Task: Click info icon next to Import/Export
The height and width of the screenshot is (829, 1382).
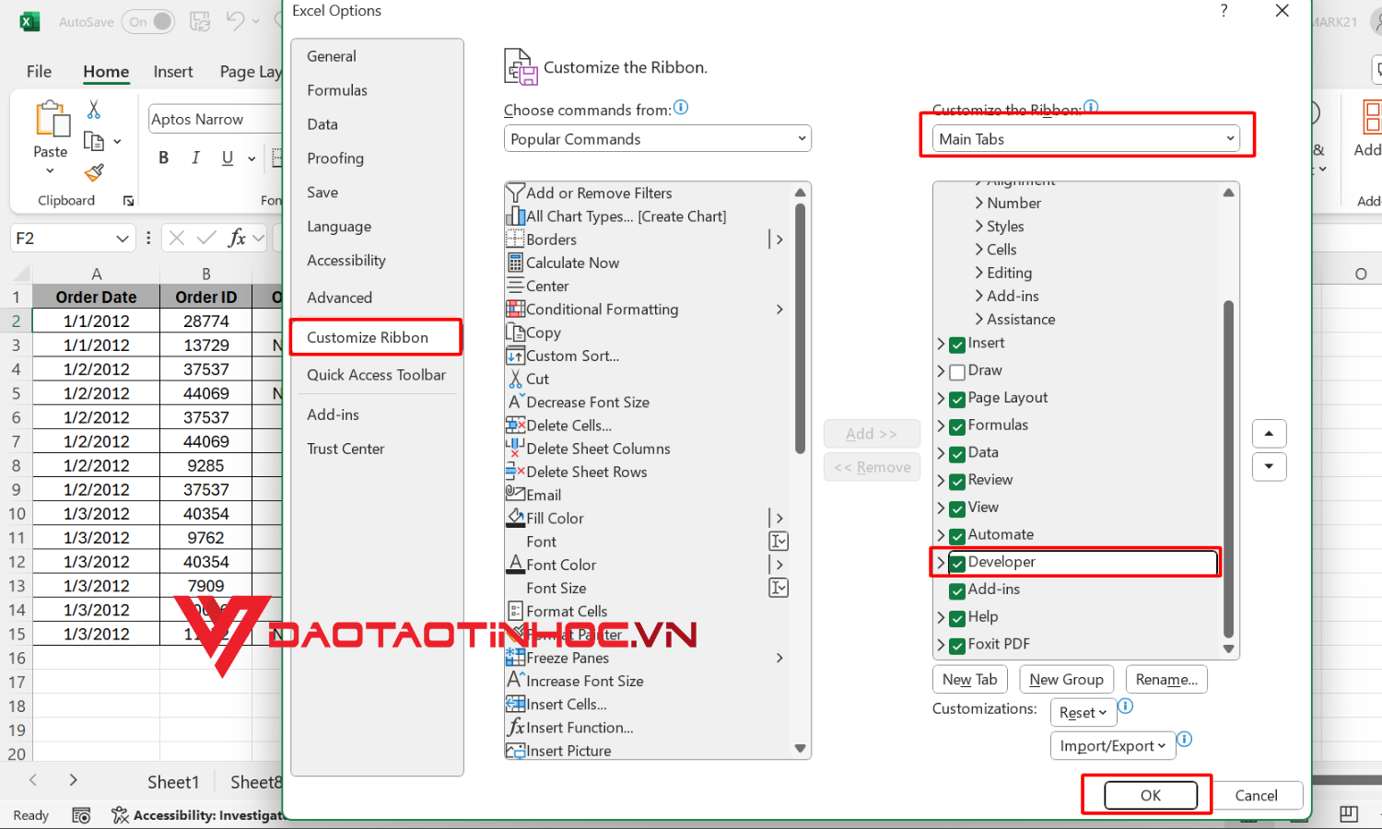Action: (x=1185, y=739)
